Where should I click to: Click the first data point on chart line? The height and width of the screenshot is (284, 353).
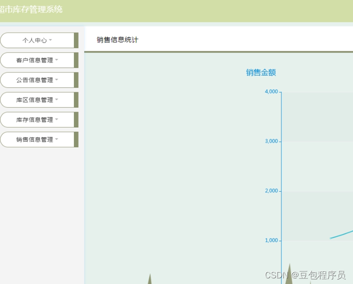point(330,238)
